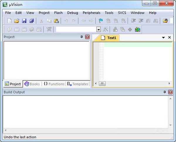The image size is (176, 142).
Task: Select the Templates tab
Action: tap(77, 84)
